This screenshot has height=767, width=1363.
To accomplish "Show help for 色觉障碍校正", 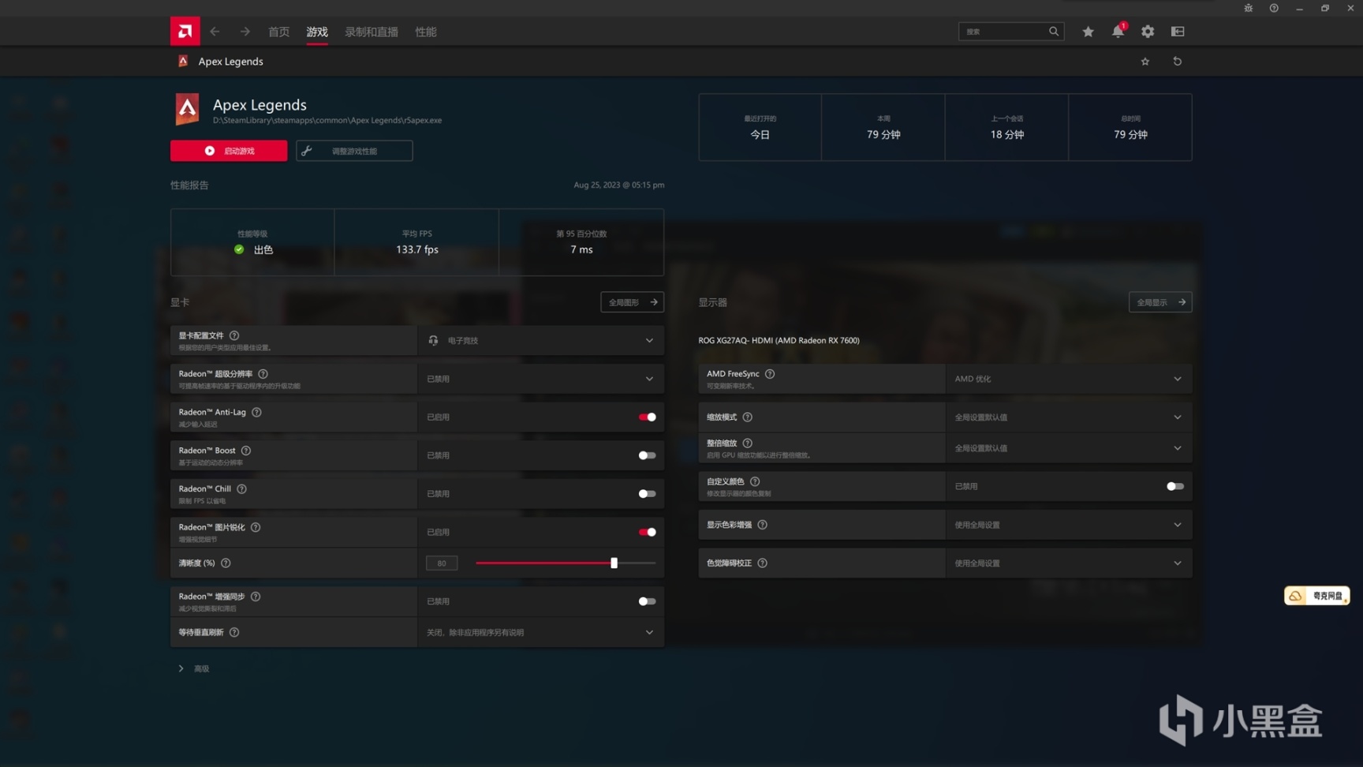I will pos(763,563).
